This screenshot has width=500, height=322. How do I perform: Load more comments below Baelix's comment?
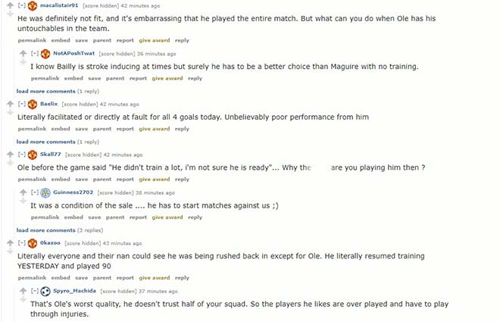coord(45,141)
